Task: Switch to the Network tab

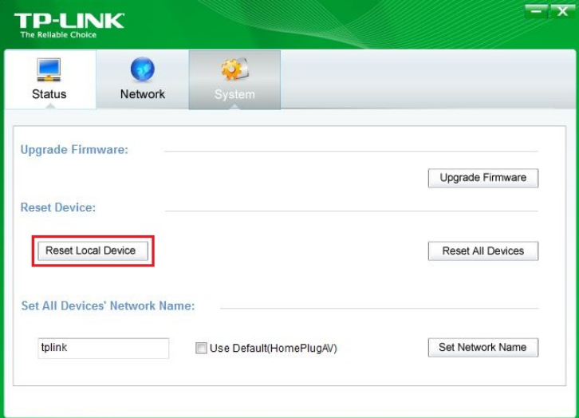Action: click(143, 80)
